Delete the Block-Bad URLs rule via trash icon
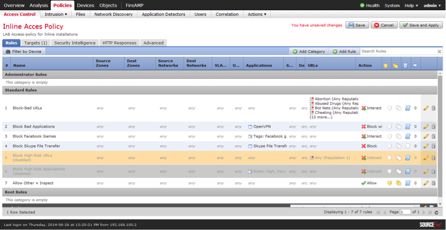446x230 pixels. click(434, 108)
